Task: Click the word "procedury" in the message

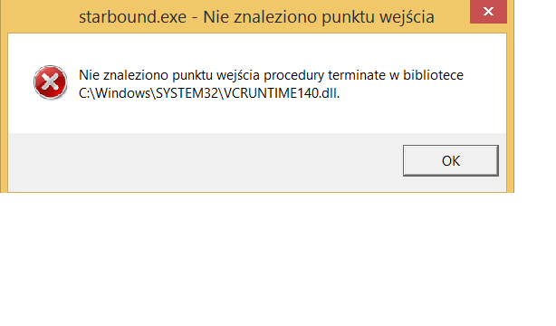Action: (294, 75)
